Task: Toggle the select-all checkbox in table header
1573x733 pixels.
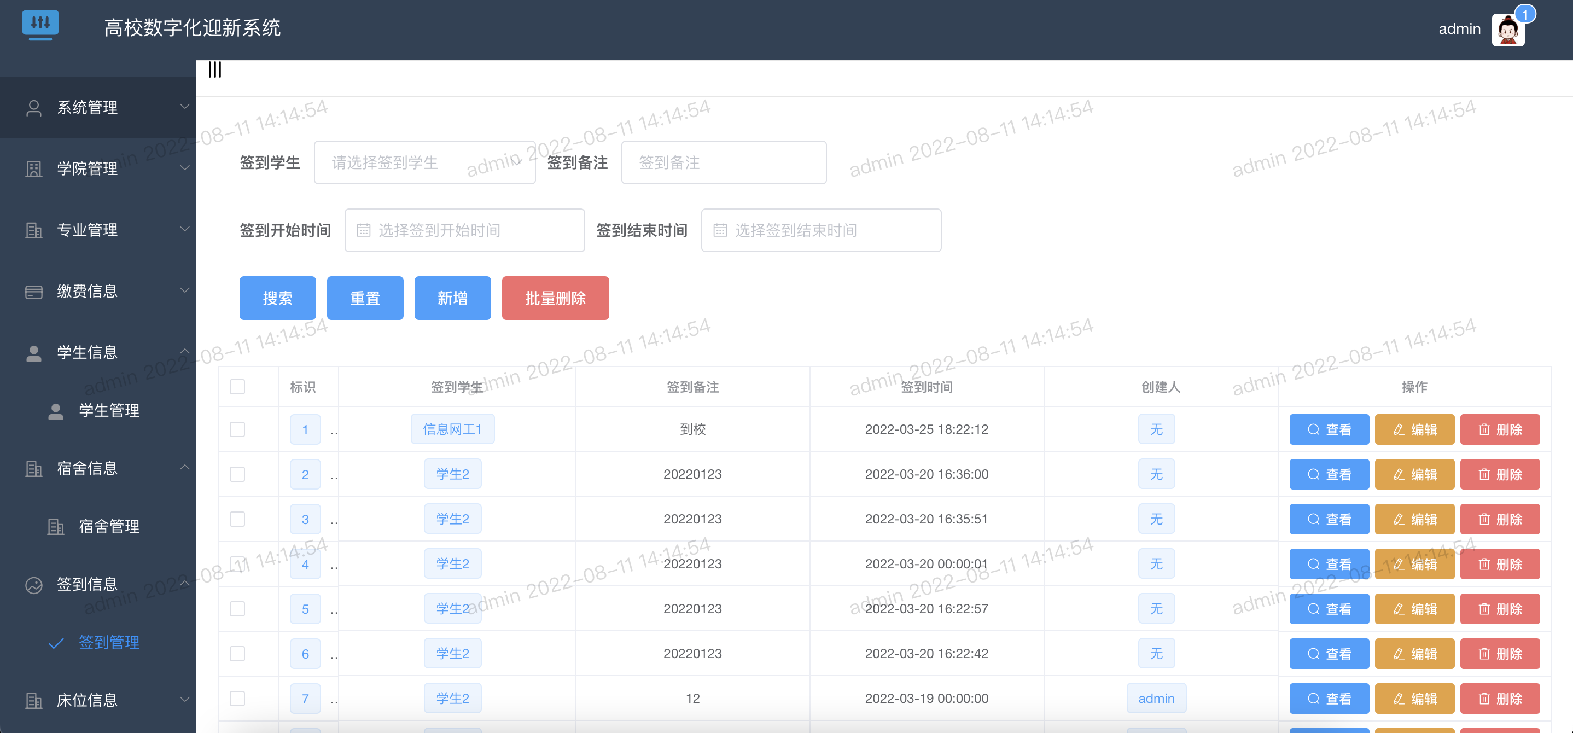Action: (x=237, y=386)
